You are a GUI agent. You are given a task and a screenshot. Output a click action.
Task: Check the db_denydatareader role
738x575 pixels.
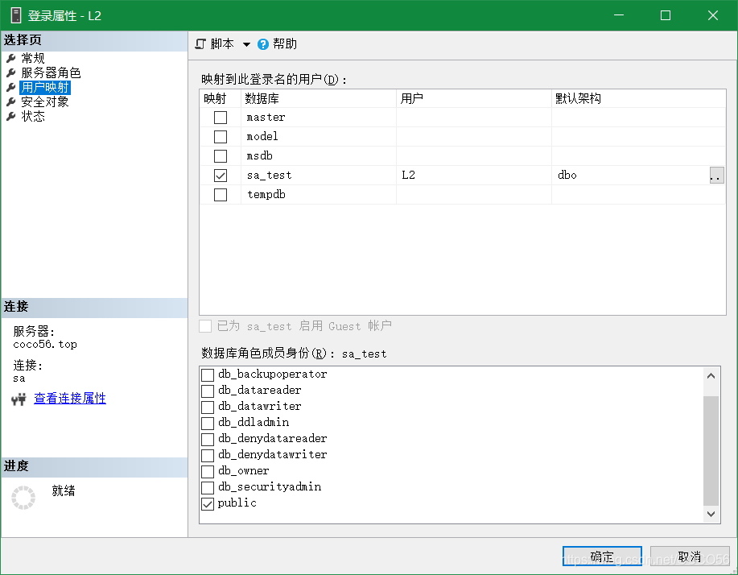208,440
